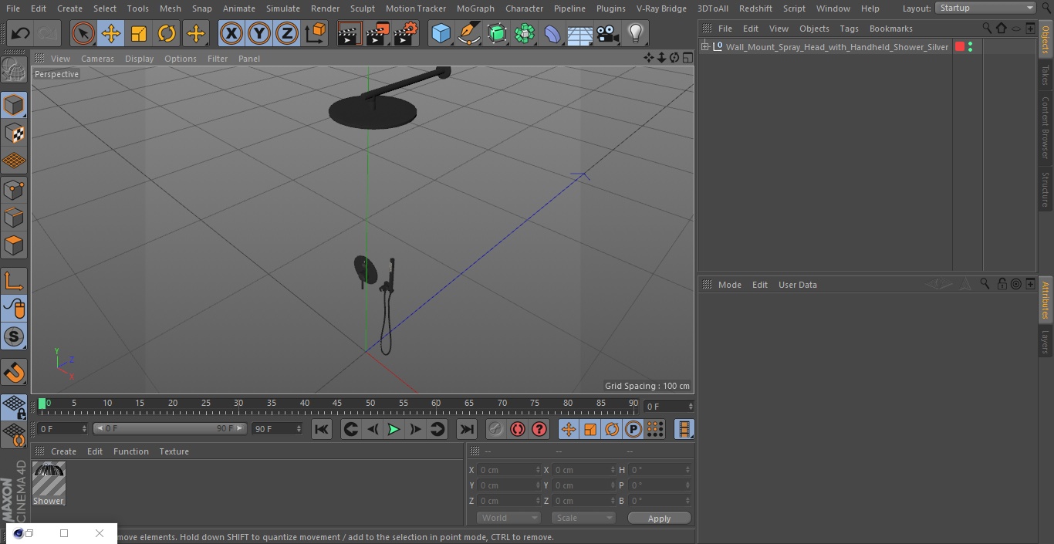
Task: Switch to Points mode
Action: 14,189
